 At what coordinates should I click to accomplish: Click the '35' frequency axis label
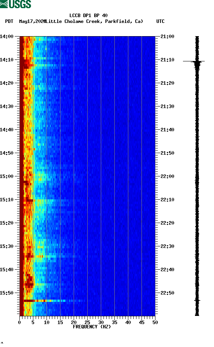(115, 323)
